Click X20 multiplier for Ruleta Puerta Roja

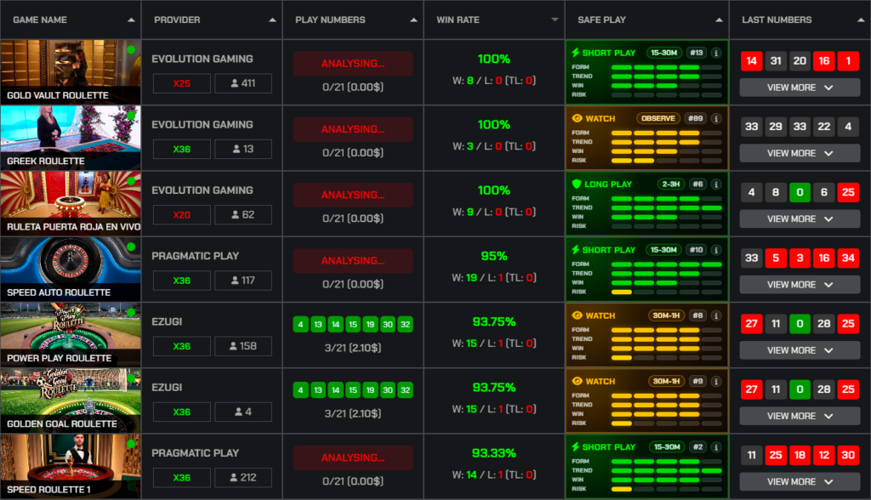point(182,215)
